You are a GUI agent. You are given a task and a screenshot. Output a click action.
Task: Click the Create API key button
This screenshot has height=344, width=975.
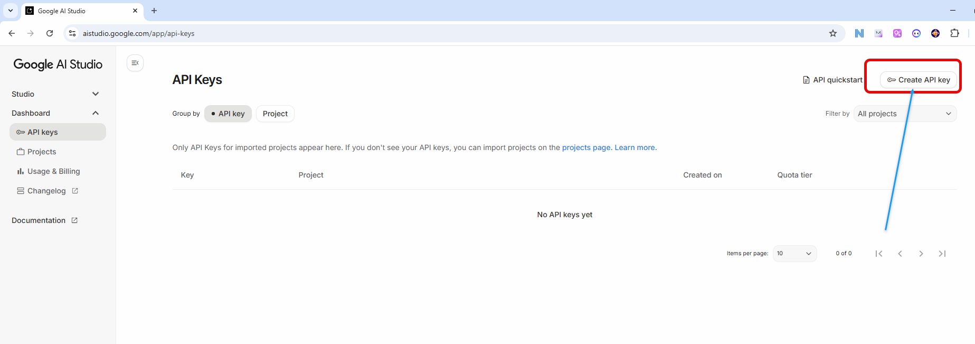point(918,80)
